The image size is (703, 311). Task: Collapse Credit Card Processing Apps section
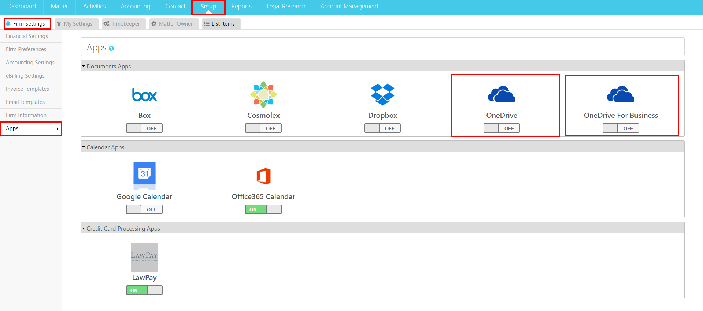(x=84, y=228)
